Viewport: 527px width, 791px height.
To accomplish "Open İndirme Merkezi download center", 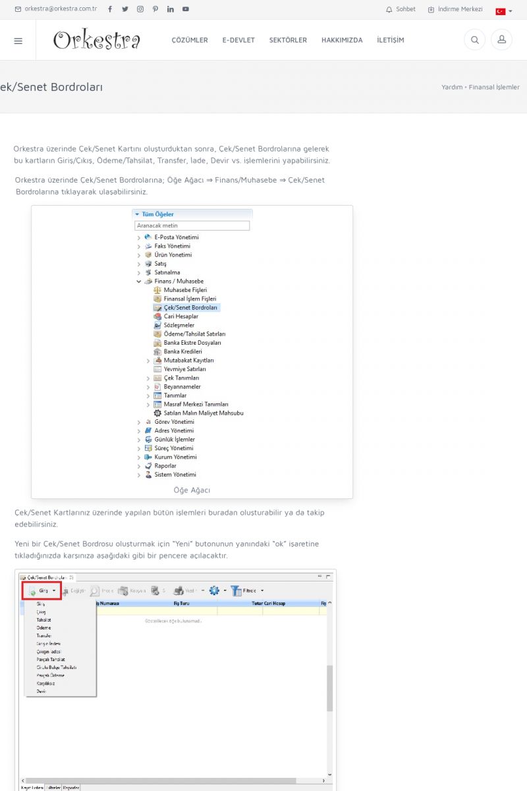I will click(x=455, y=9).
